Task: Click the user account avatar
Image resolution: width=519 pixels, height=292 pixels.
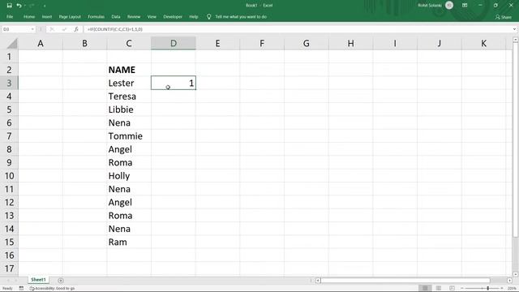Action: [x=449, y=6]
